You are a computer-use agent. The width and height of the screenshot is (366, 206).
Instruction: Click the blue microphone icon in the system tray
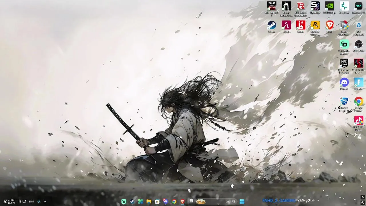tap(39, 201)
